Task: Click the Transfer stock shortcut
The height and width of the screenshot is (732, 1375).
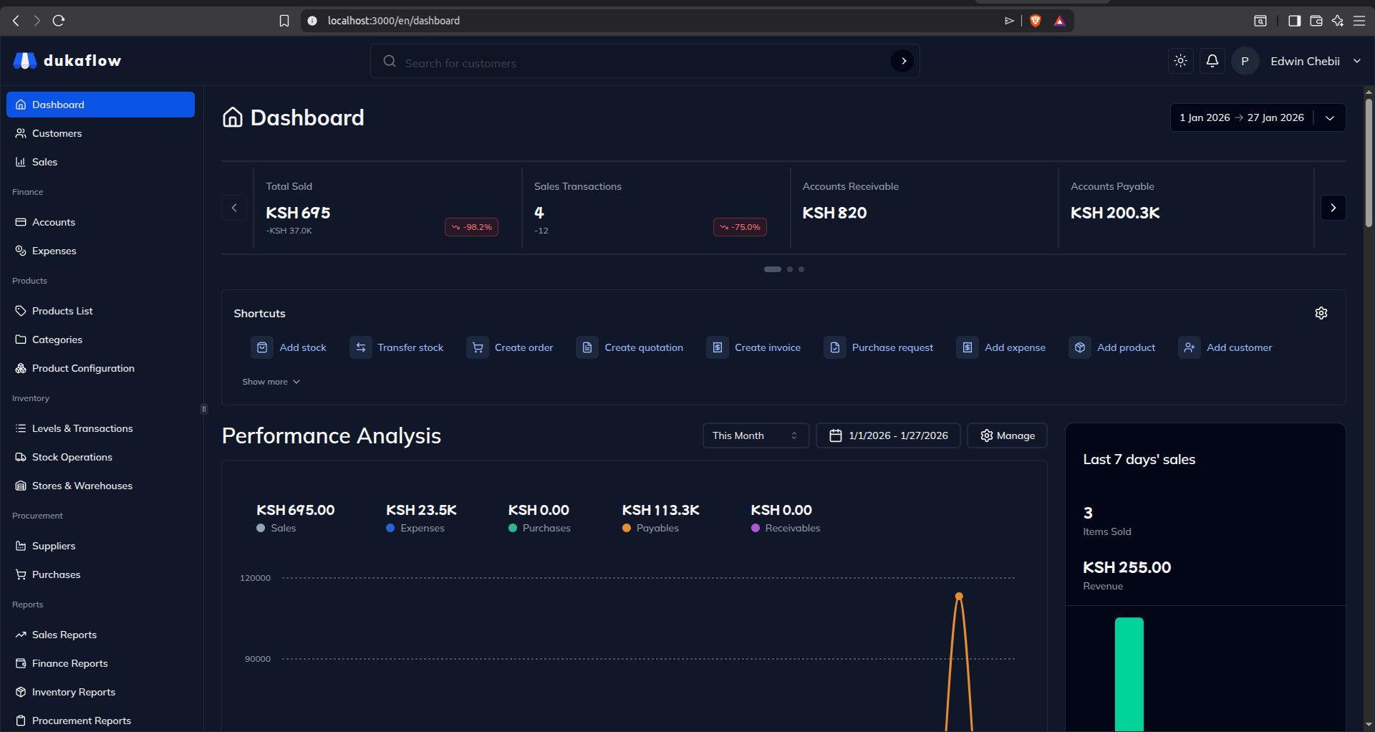Action: (397, 347)
